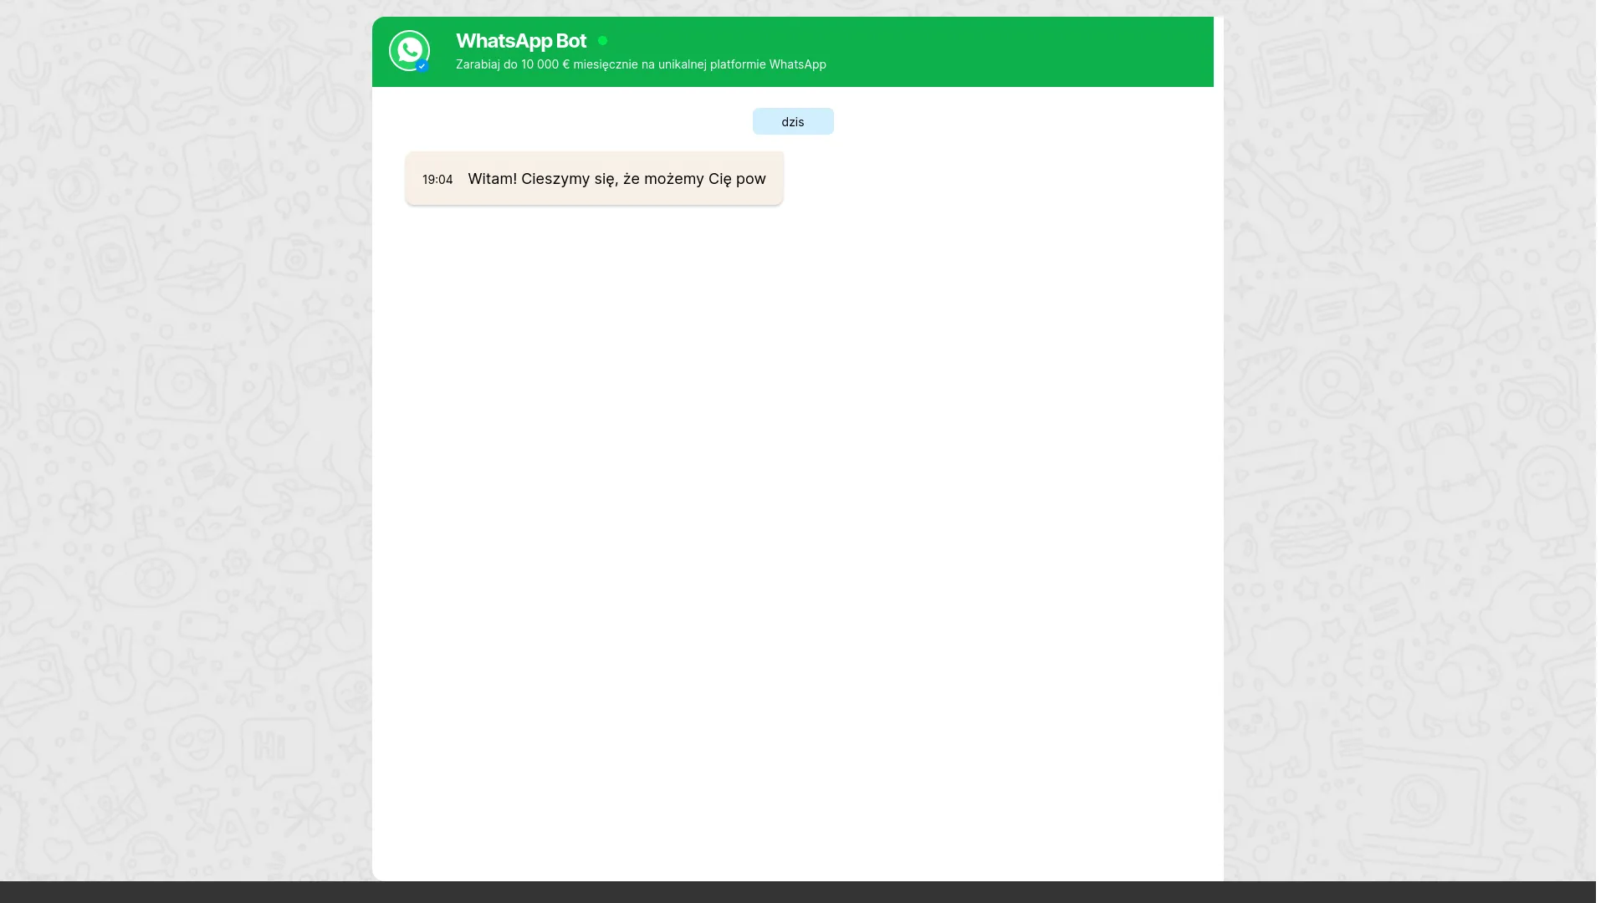Click the 19:04 message timestamp

pos(437,180)
